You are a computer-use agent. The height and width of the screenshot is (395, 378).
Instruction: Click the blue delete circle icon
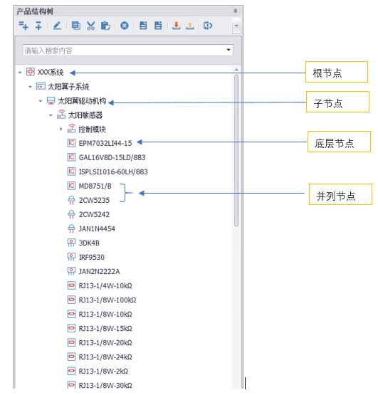pos(125,26)
